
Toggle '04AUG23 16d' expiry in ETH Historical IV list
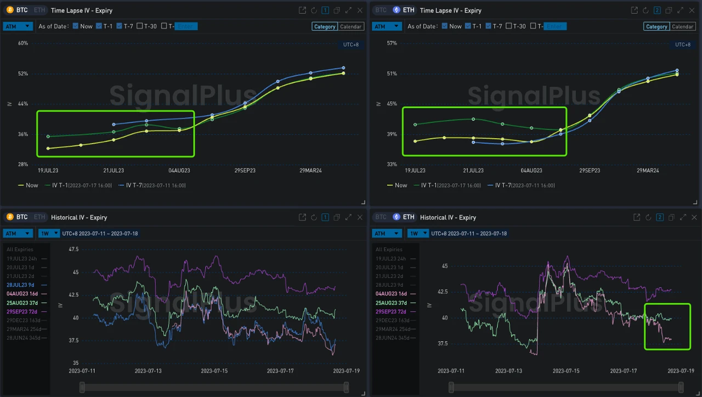pos(396,294)
